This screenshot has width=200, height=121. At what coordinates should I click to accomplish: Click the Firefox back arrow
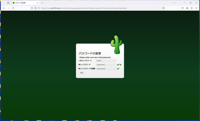click(4, 8)
